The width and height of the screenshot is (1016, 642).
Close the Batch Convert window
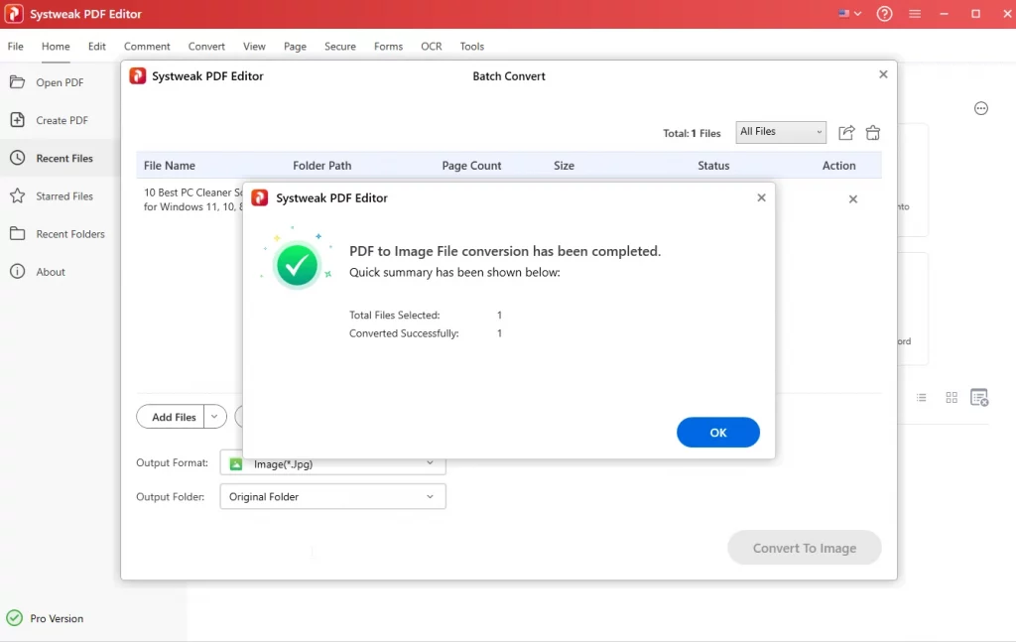[x=883, y=74]
